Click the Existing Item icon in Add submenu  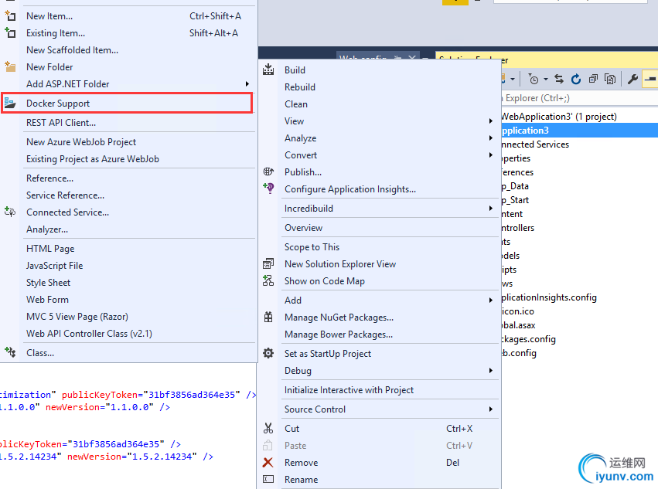[x=10, y=32]
